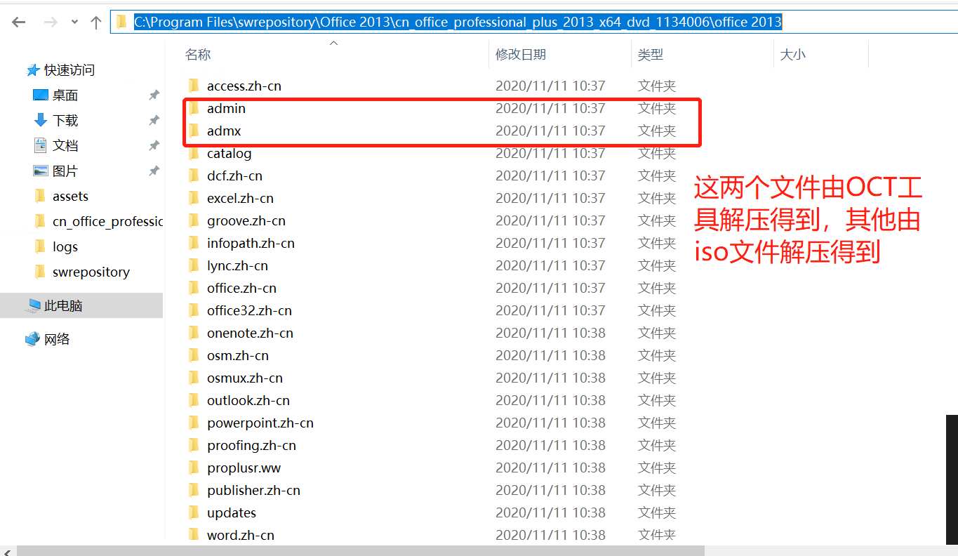
Task: Select the word.zh-cn folder icon
Action: tap(194, 535)
